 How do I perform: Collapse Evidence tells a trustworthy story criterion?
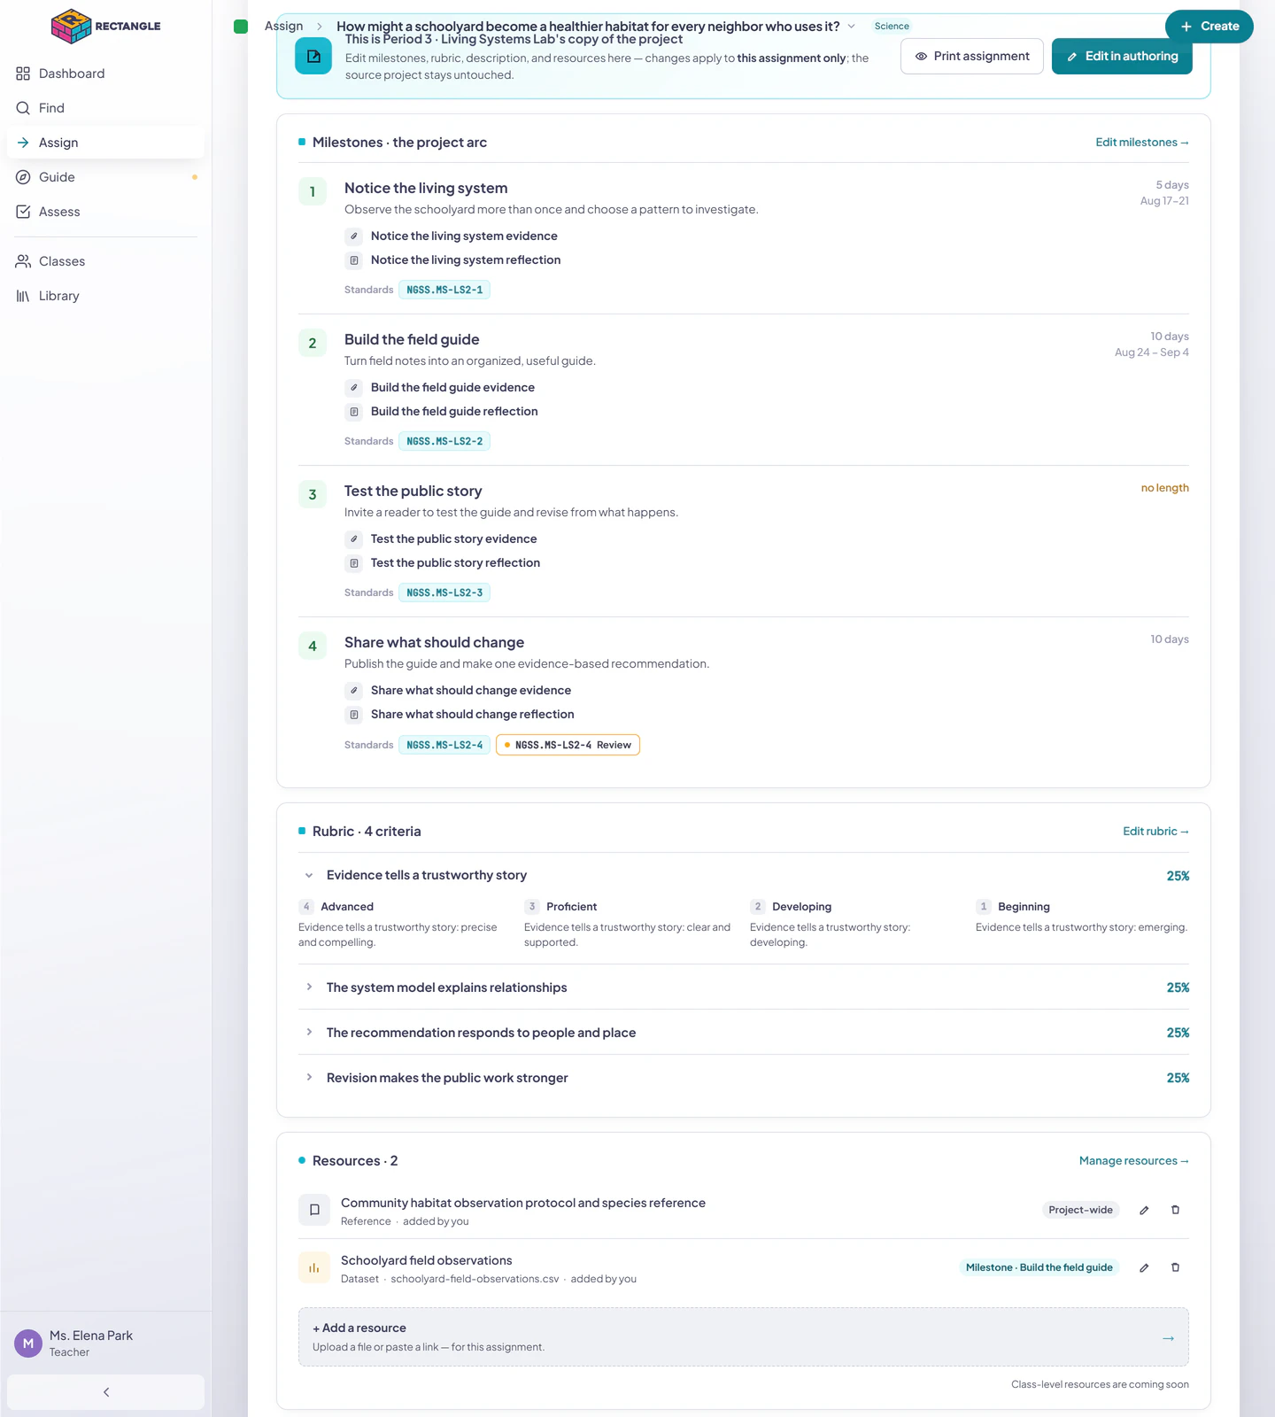click(309, 876)
